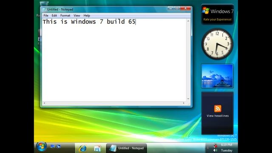This screenshot has width=272, height=153.
Task: Click into the Notepad text area
Action: click(114, 60)
